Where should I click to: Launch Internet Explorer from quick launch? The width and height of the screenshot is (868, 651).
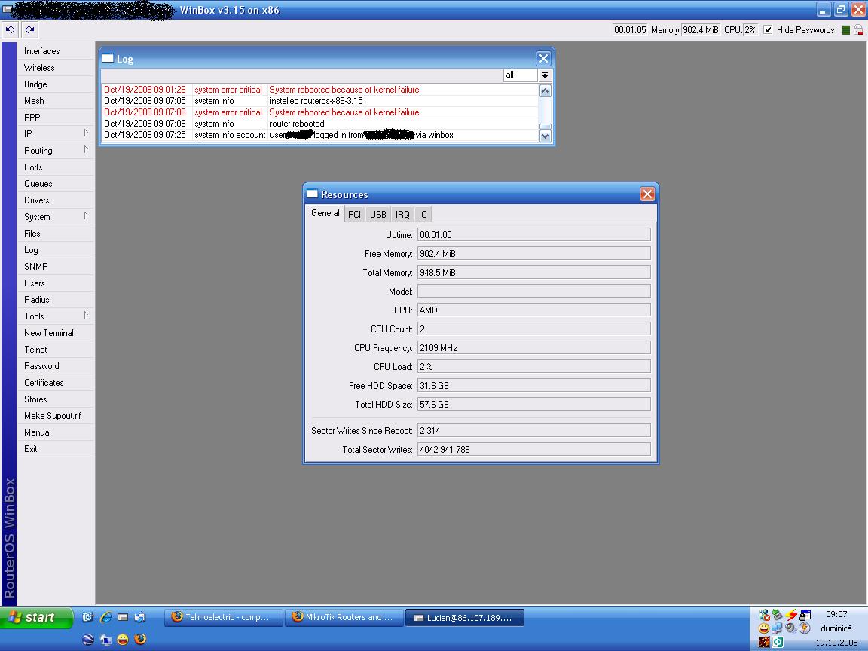pyautogui.click(x=105, y=616)
